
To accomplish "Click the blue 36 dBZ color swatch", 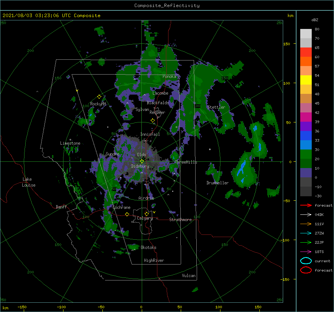I will 306,135.
